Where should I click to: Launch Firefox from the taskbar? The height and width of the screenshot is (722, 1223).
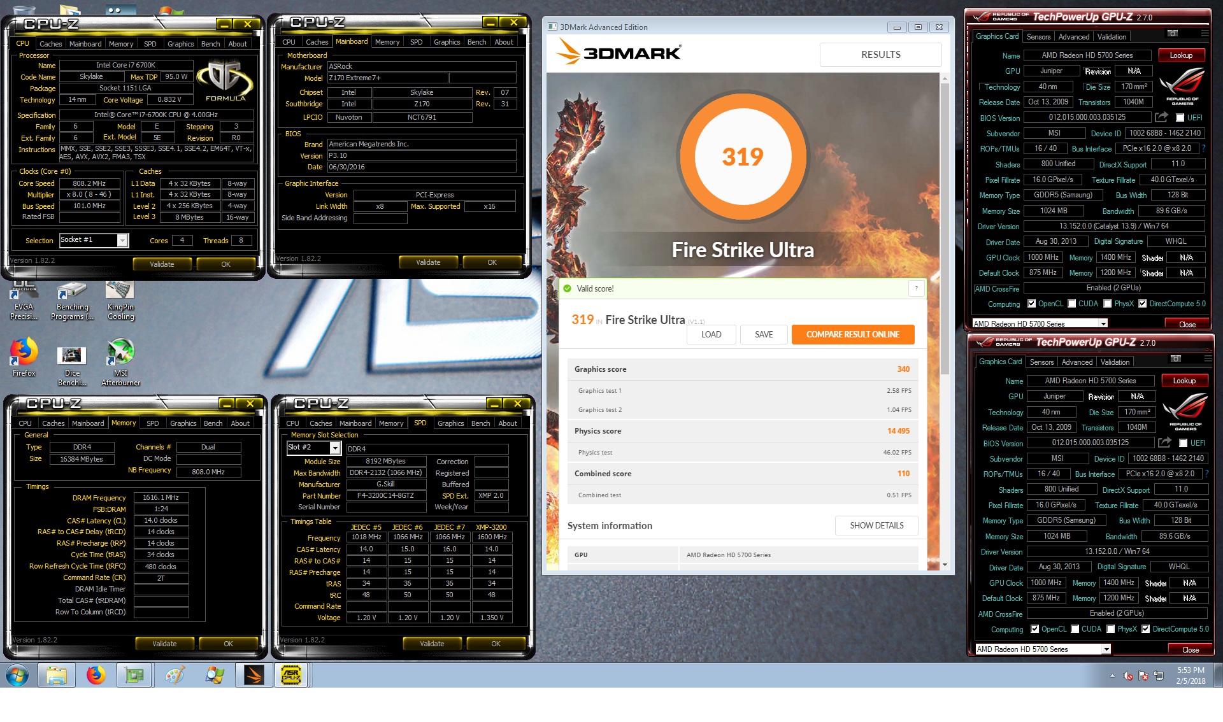pos(96,675)
